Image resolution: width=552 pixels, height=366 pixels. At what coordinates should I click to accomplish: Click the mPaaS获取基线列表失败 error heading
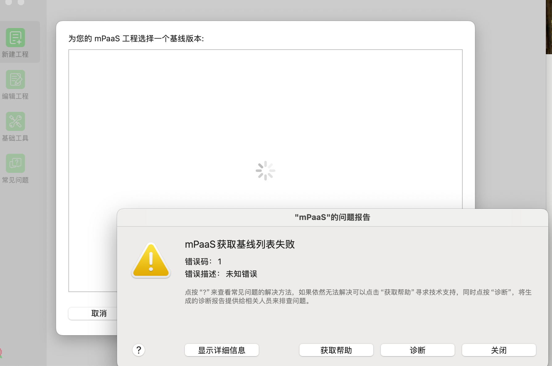point(240,244)
